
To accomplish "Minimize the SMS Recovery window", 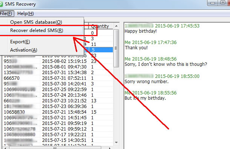I will (x=213, y=3).
